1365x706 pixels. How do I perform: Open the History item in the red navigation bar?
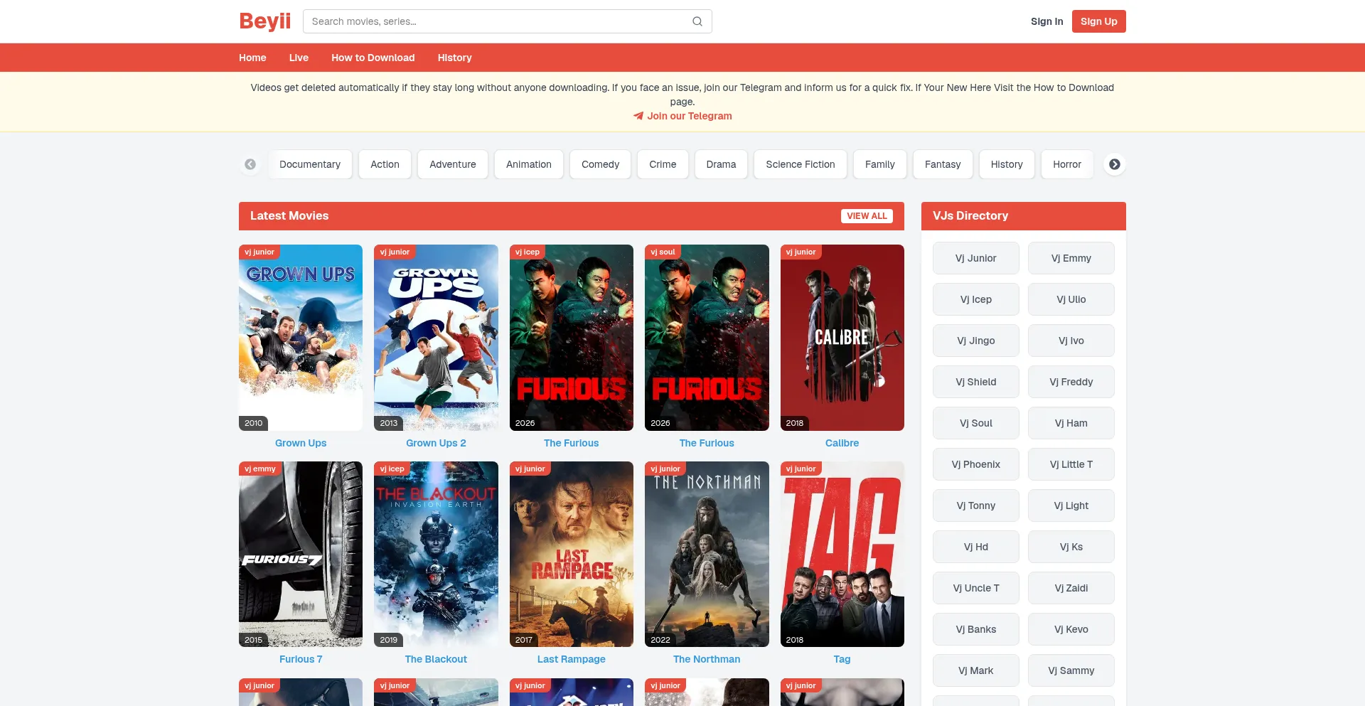click(455, 58)
